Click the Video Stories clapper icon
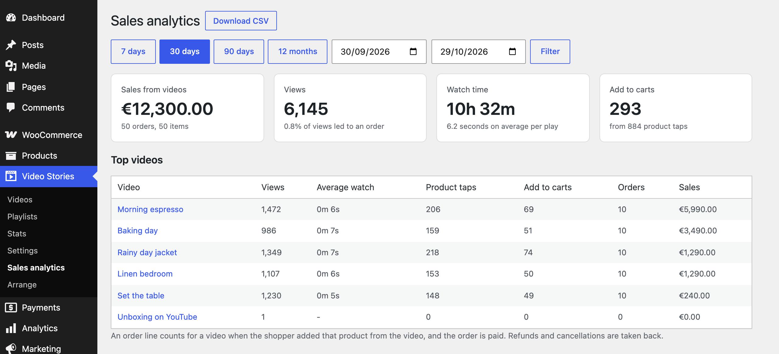 (11, 176)
